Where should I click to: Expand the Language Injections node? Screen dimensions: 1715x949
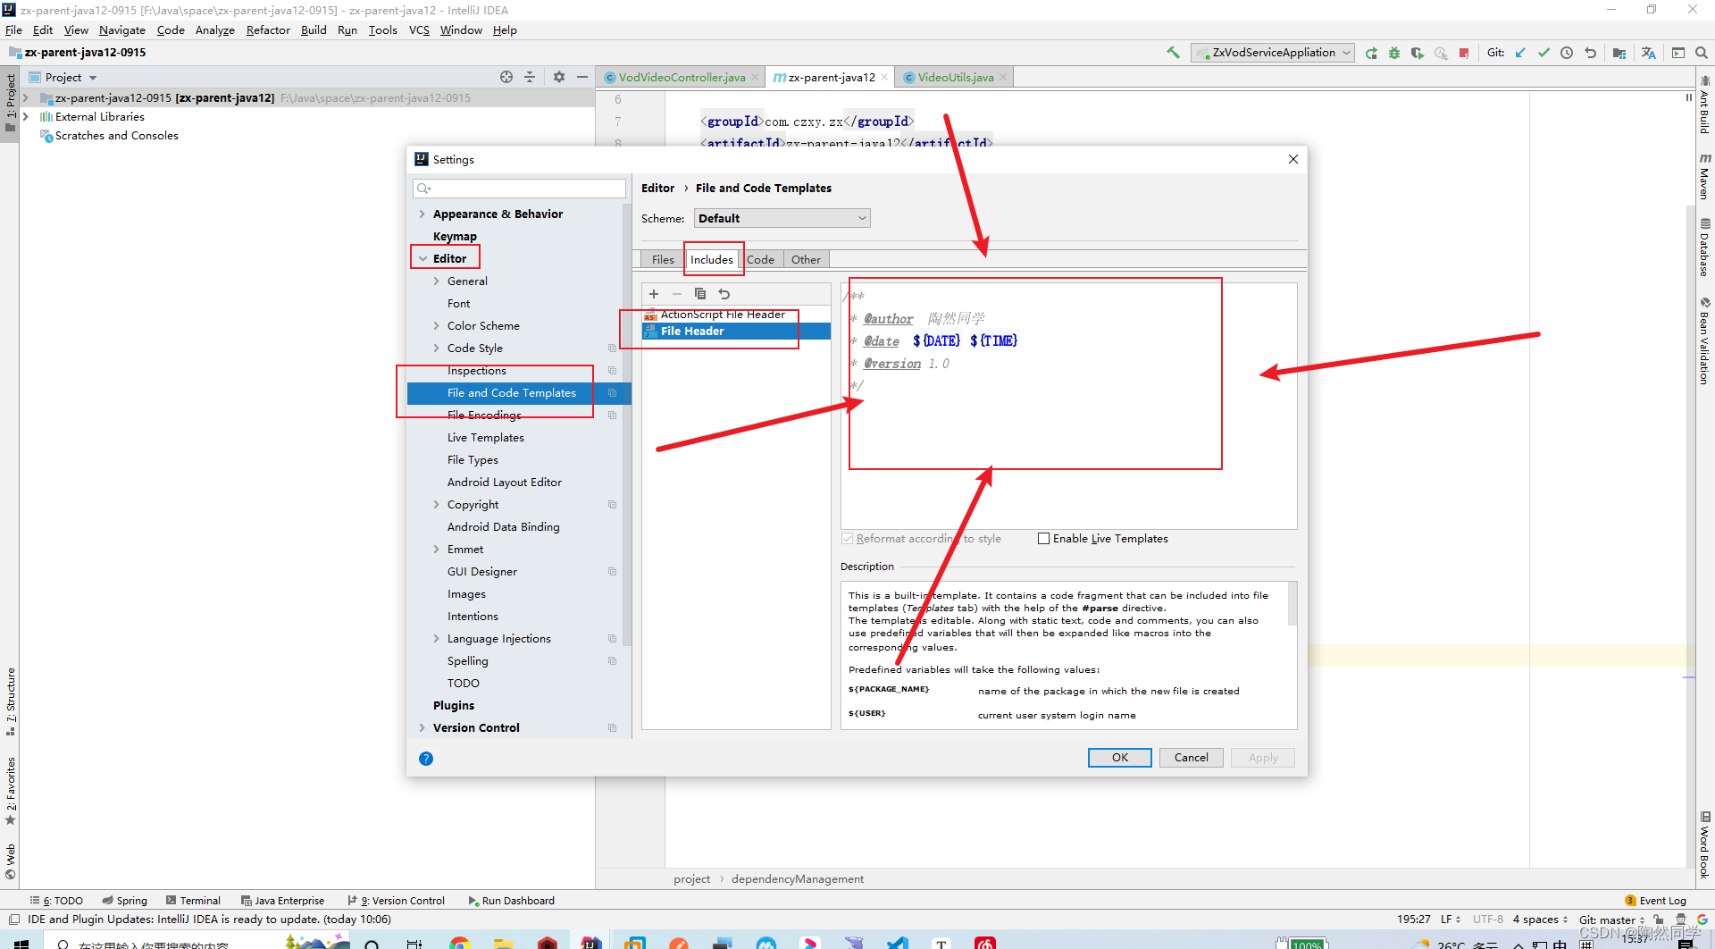(x=436, y=639)
